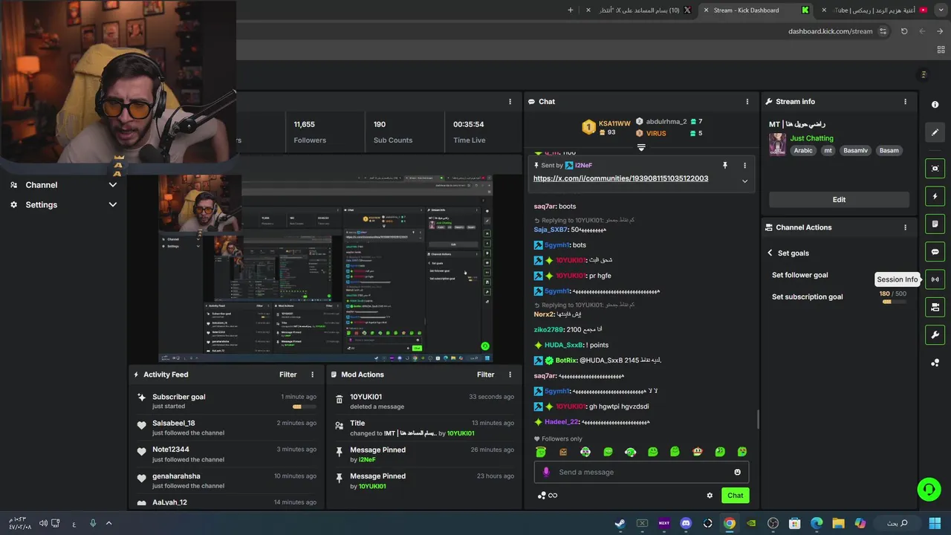Open pinned message three-dot options
951x535 pixels.
(x=744, y=165)
